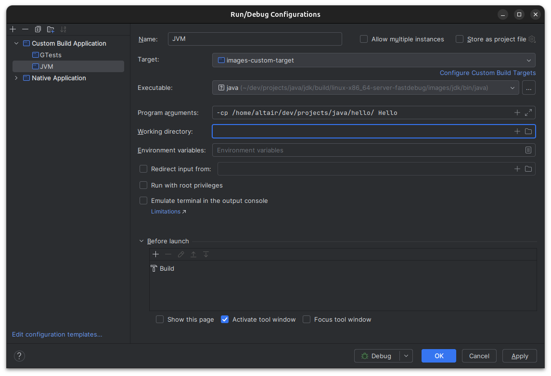Viewport: 551px width, 376px height.
Task: Click the Apply button
Action: point(520,356)
